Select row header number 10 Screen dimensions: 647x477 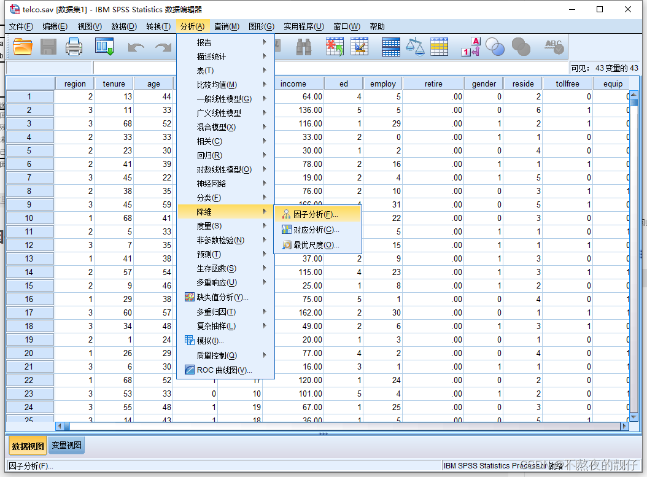coord(29,218)
